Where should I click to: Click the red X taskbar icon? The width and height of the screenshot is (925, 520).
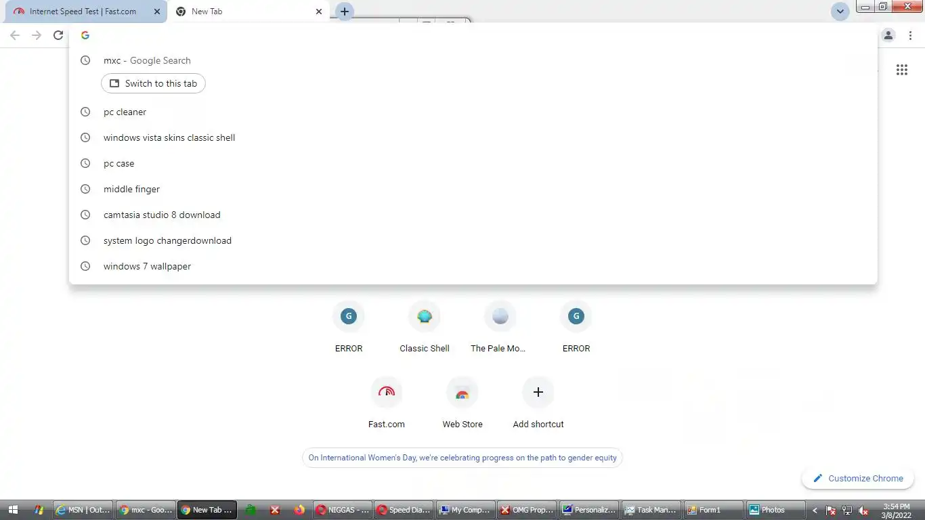point(275,510)
